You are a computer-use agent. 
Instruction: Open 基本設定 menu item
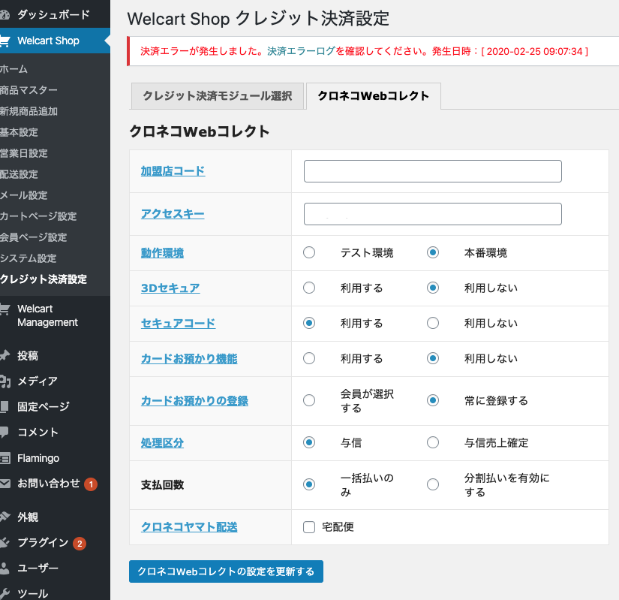19,132
